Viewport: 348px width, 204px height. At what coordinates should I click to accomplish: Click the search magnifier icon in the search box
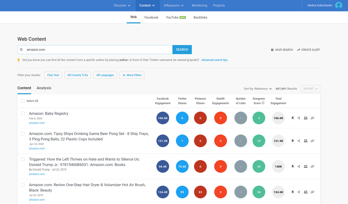coord(21,49)
